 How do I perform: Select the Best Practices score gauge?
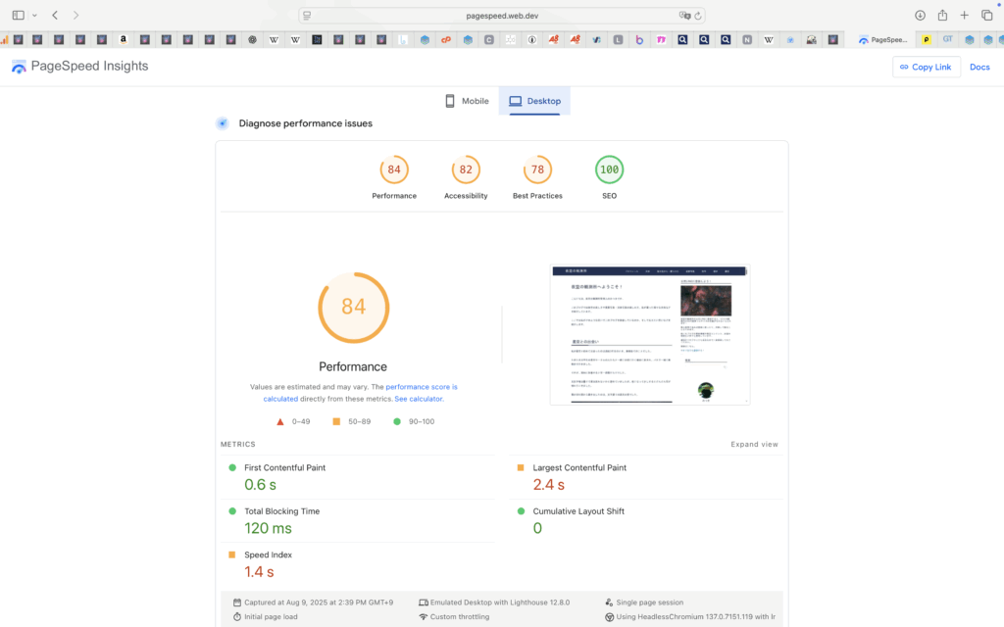coord(537,169)
